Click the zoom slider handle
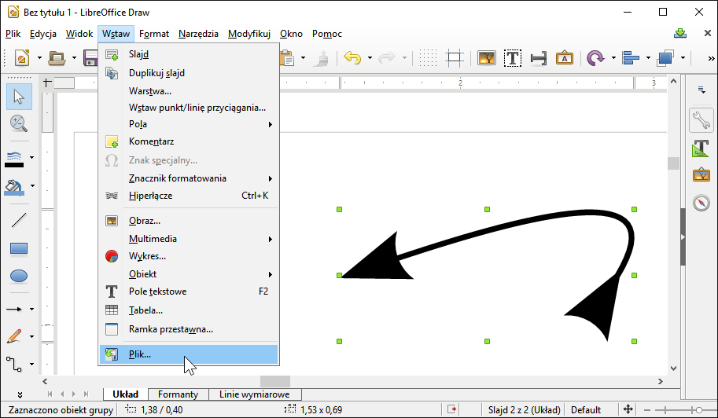718x418 pixels. (x=699, y=410)
